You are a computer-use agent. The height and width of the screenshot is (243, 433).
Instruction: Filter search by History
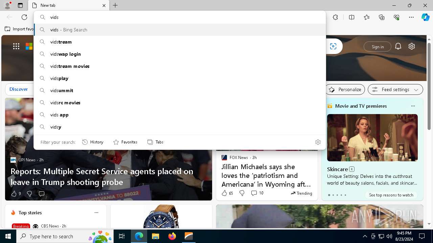(x=93, y=142)
